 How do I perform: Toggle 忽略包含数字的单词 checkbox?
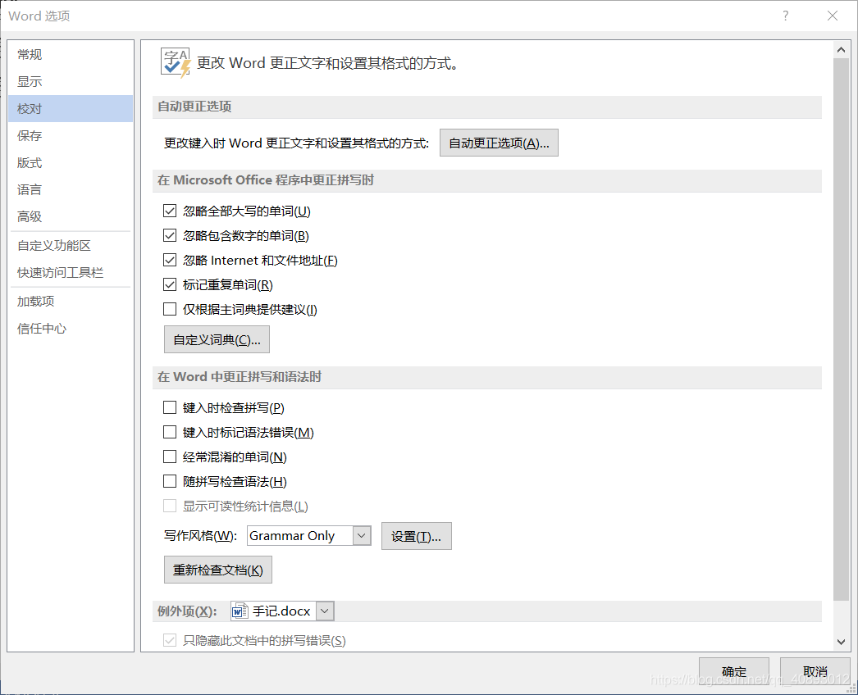170,235
